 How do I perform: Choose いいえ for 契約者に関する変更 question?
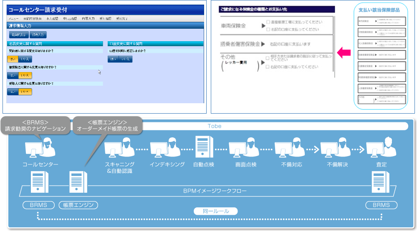(x=25, y=59)
